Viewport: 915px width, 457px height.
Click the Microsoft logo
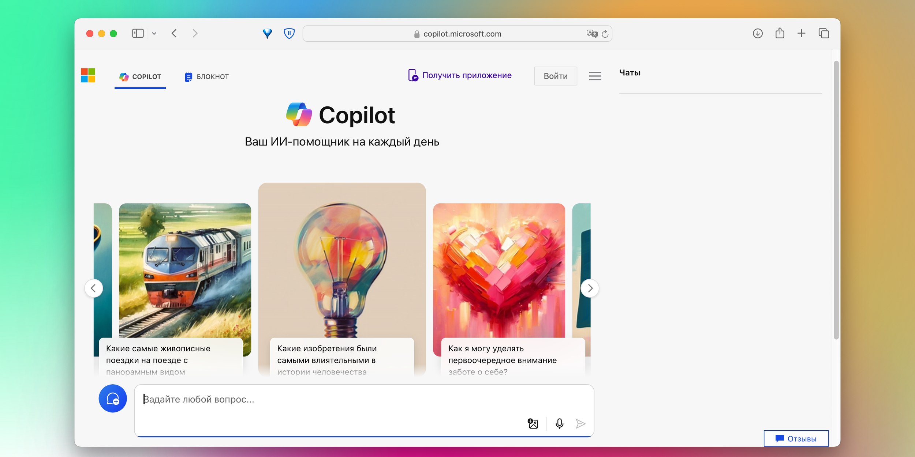point(88,75)
